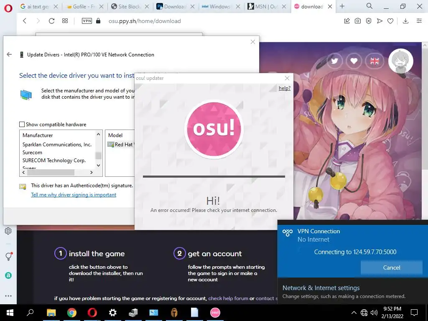The image size is (428, 321).
Task: Open Opera easy setup menu
Action: pyautogui.click(x=419, y=21)
